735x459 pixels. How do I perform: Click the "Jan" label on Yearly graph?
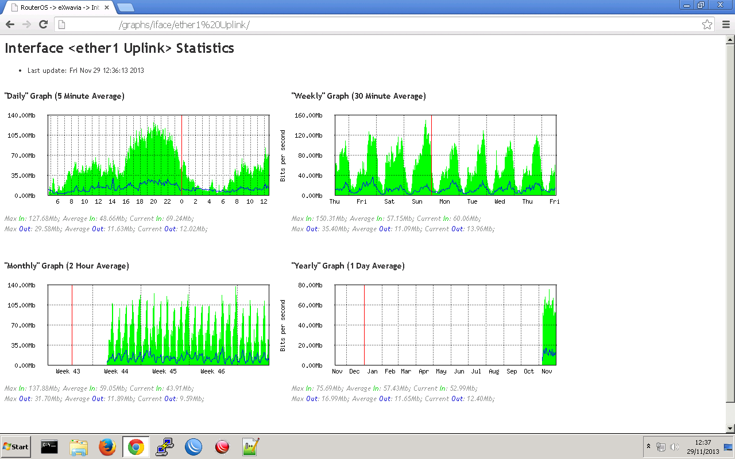[373, 372]
